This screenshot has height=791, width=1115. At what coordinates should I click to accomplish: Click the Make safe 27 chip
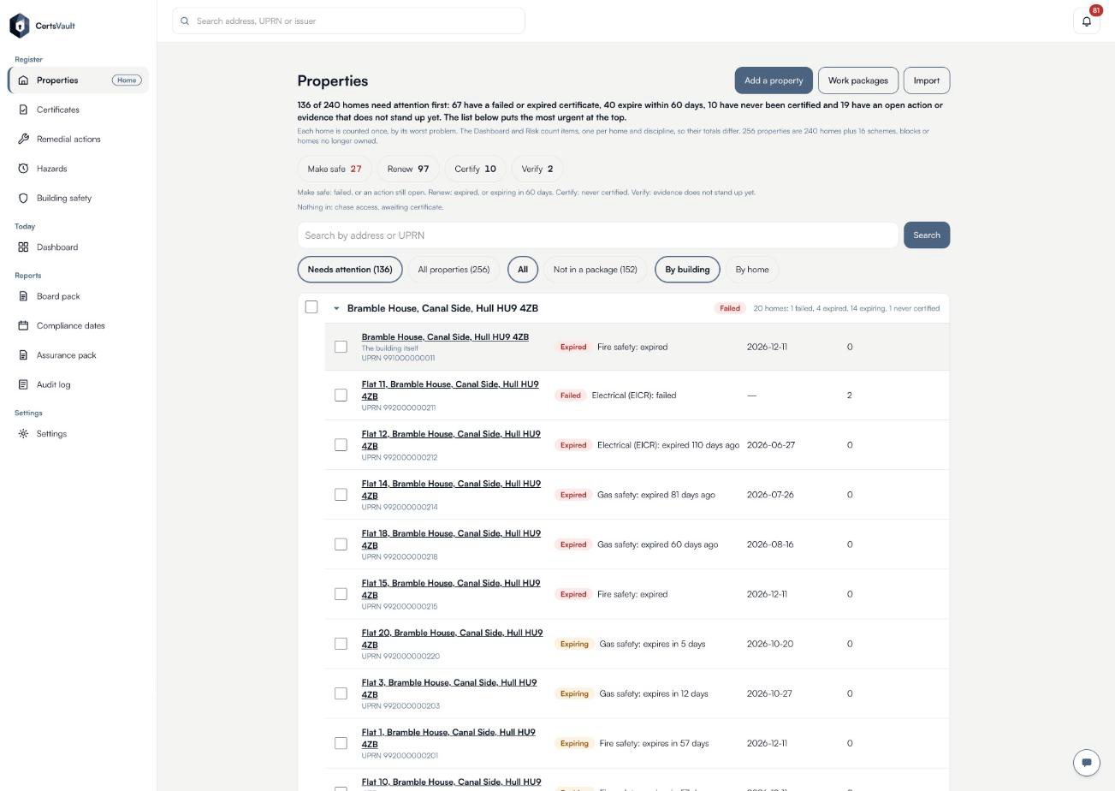335,169
